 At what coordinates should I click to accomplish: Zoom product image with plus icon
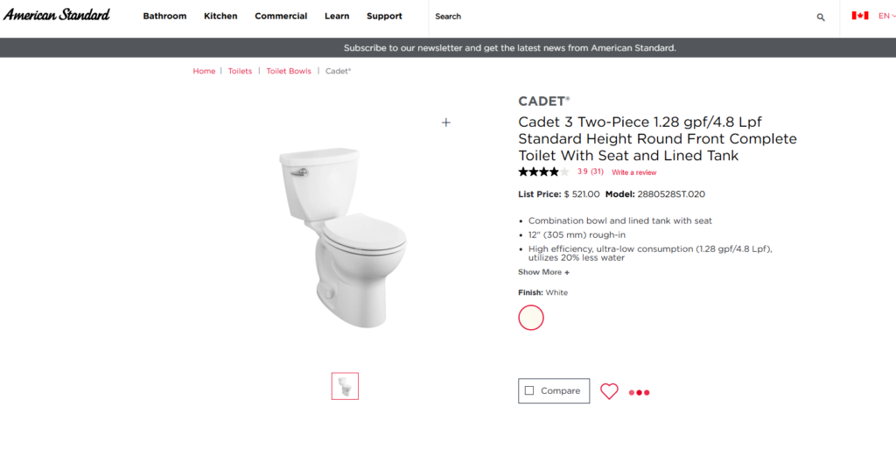click(x=446, y=123)
